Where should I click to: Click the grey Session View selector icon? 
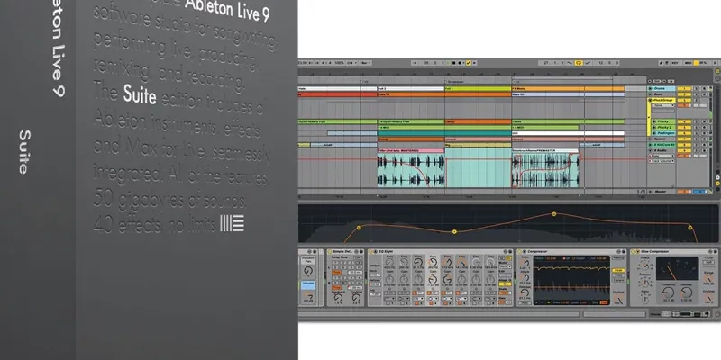click(x=717, y=78)
